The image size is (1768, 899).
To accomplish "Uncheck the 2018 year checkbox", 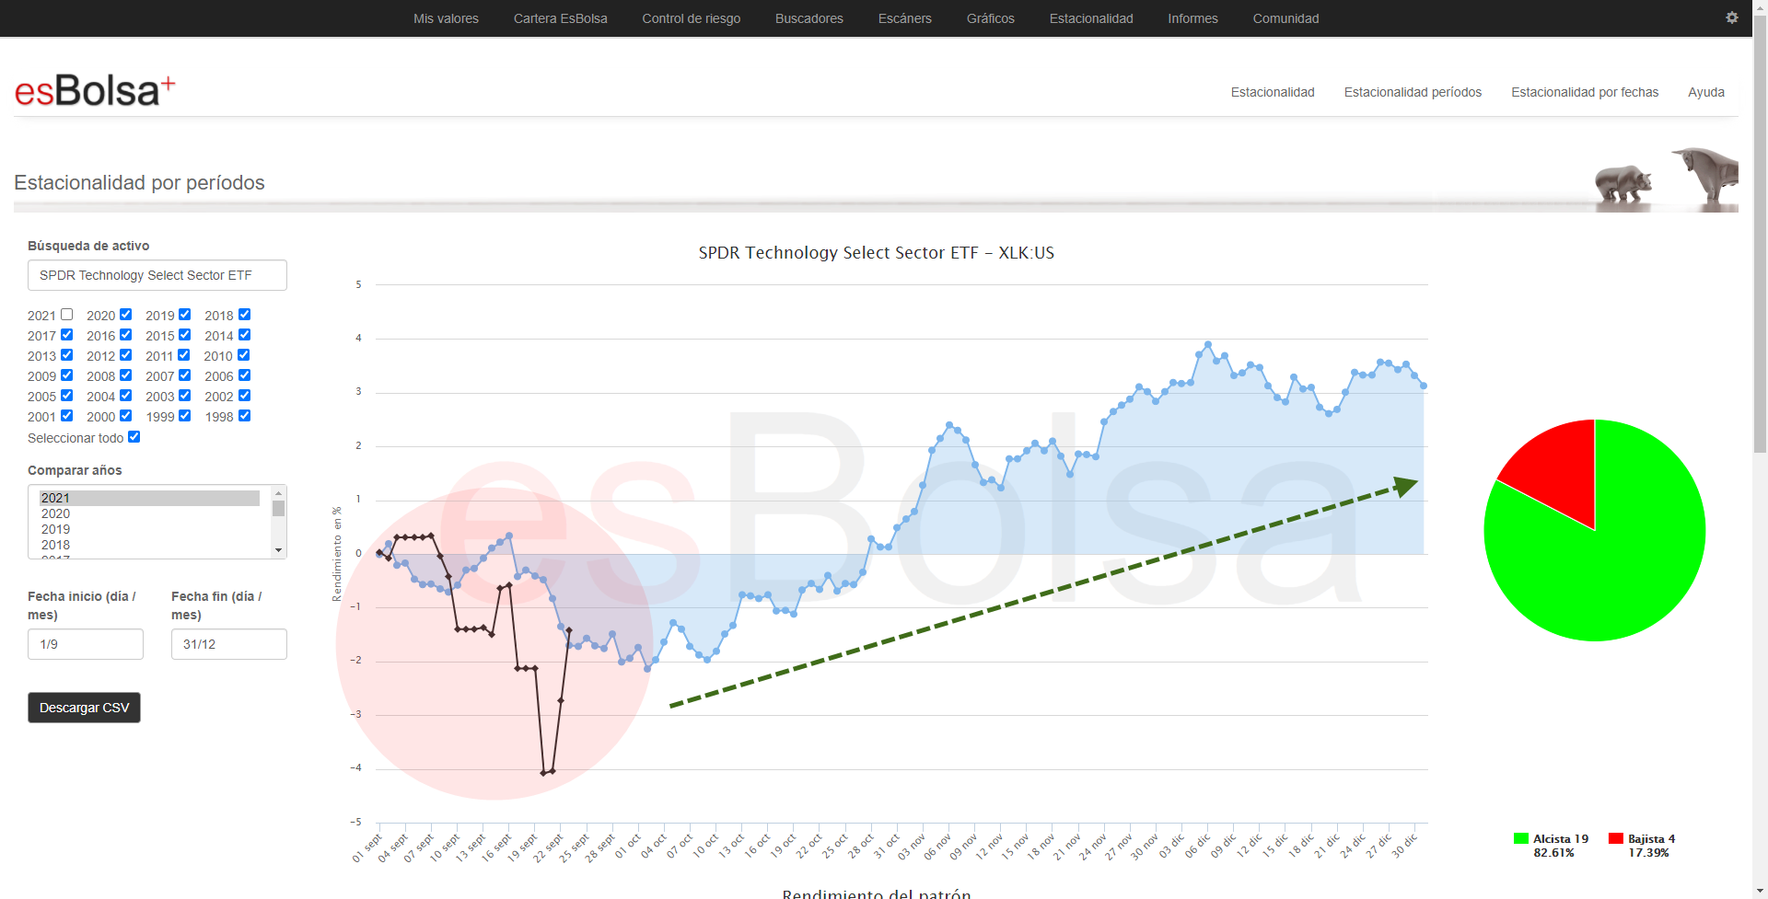I will point(244,315).
